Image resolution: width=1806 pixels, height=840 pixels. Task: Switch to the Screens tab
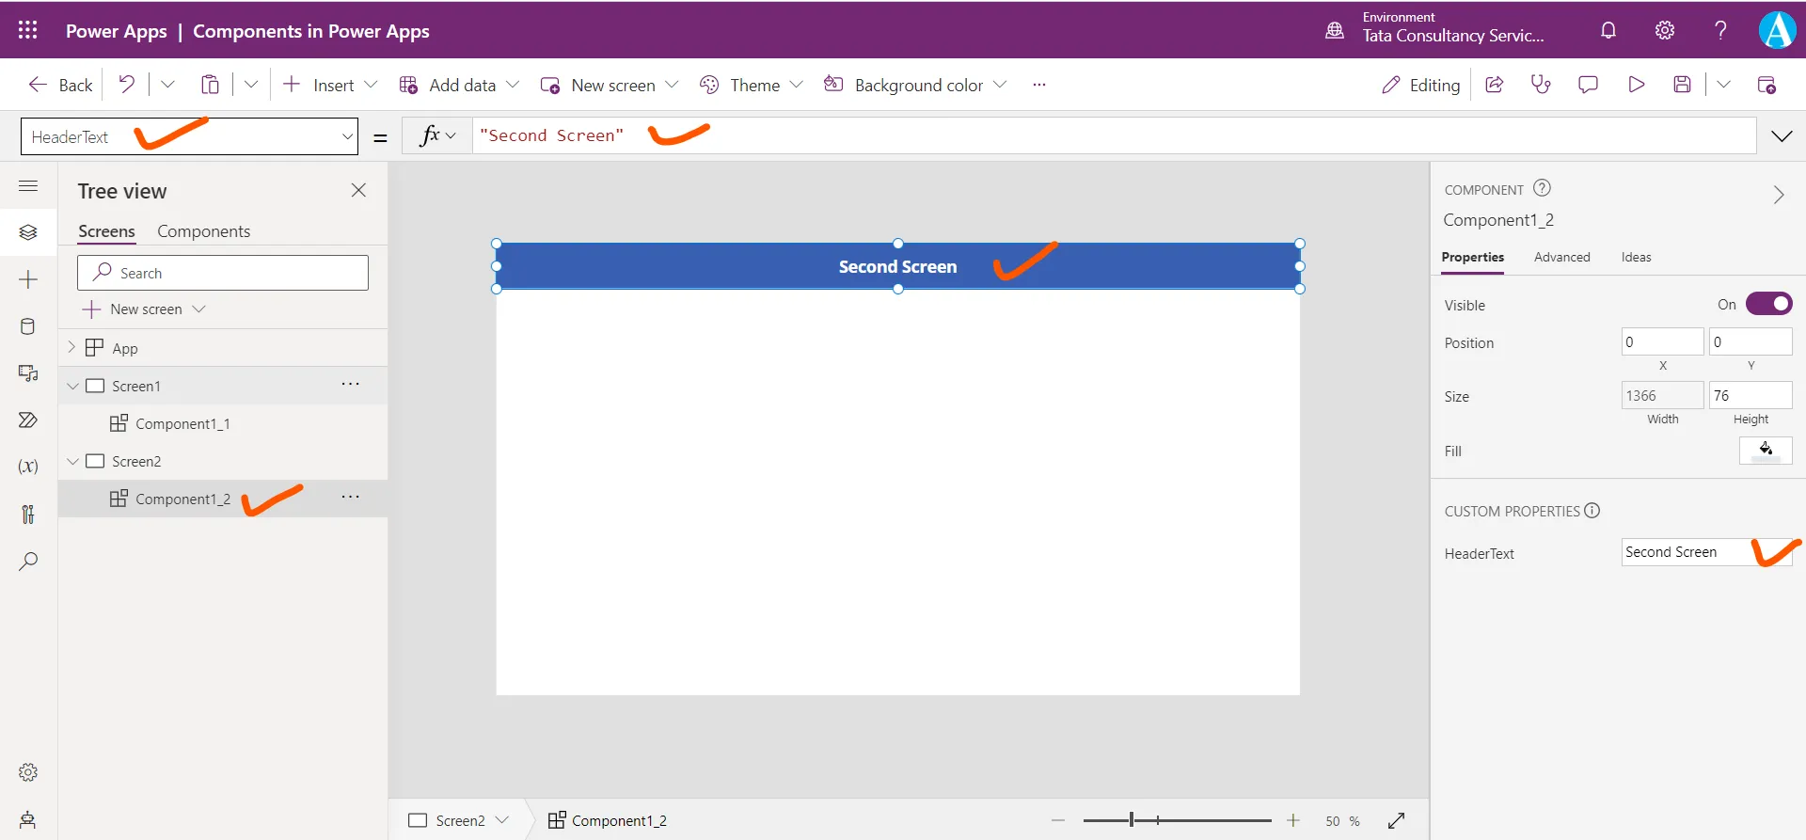pyautogui.click(x=106, y=231)
